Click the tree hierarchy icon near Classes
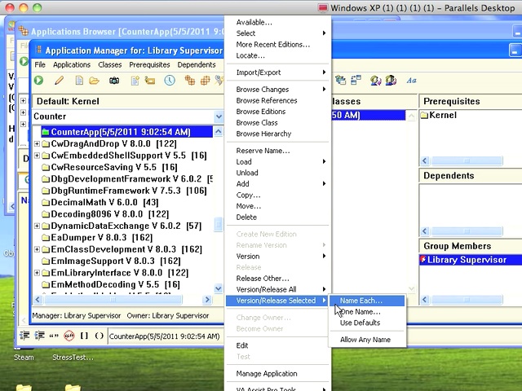This screenshot has width=522, height=391. pos(340,80)
